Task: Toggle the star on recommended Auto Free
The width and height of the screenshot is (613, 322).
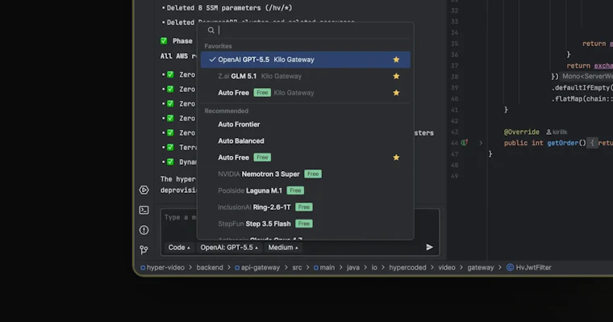Action: coord(396,157)
